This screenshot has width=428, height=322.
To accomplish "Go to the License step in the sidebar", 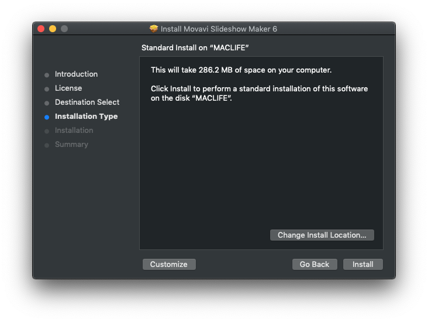I will [68, 88].
